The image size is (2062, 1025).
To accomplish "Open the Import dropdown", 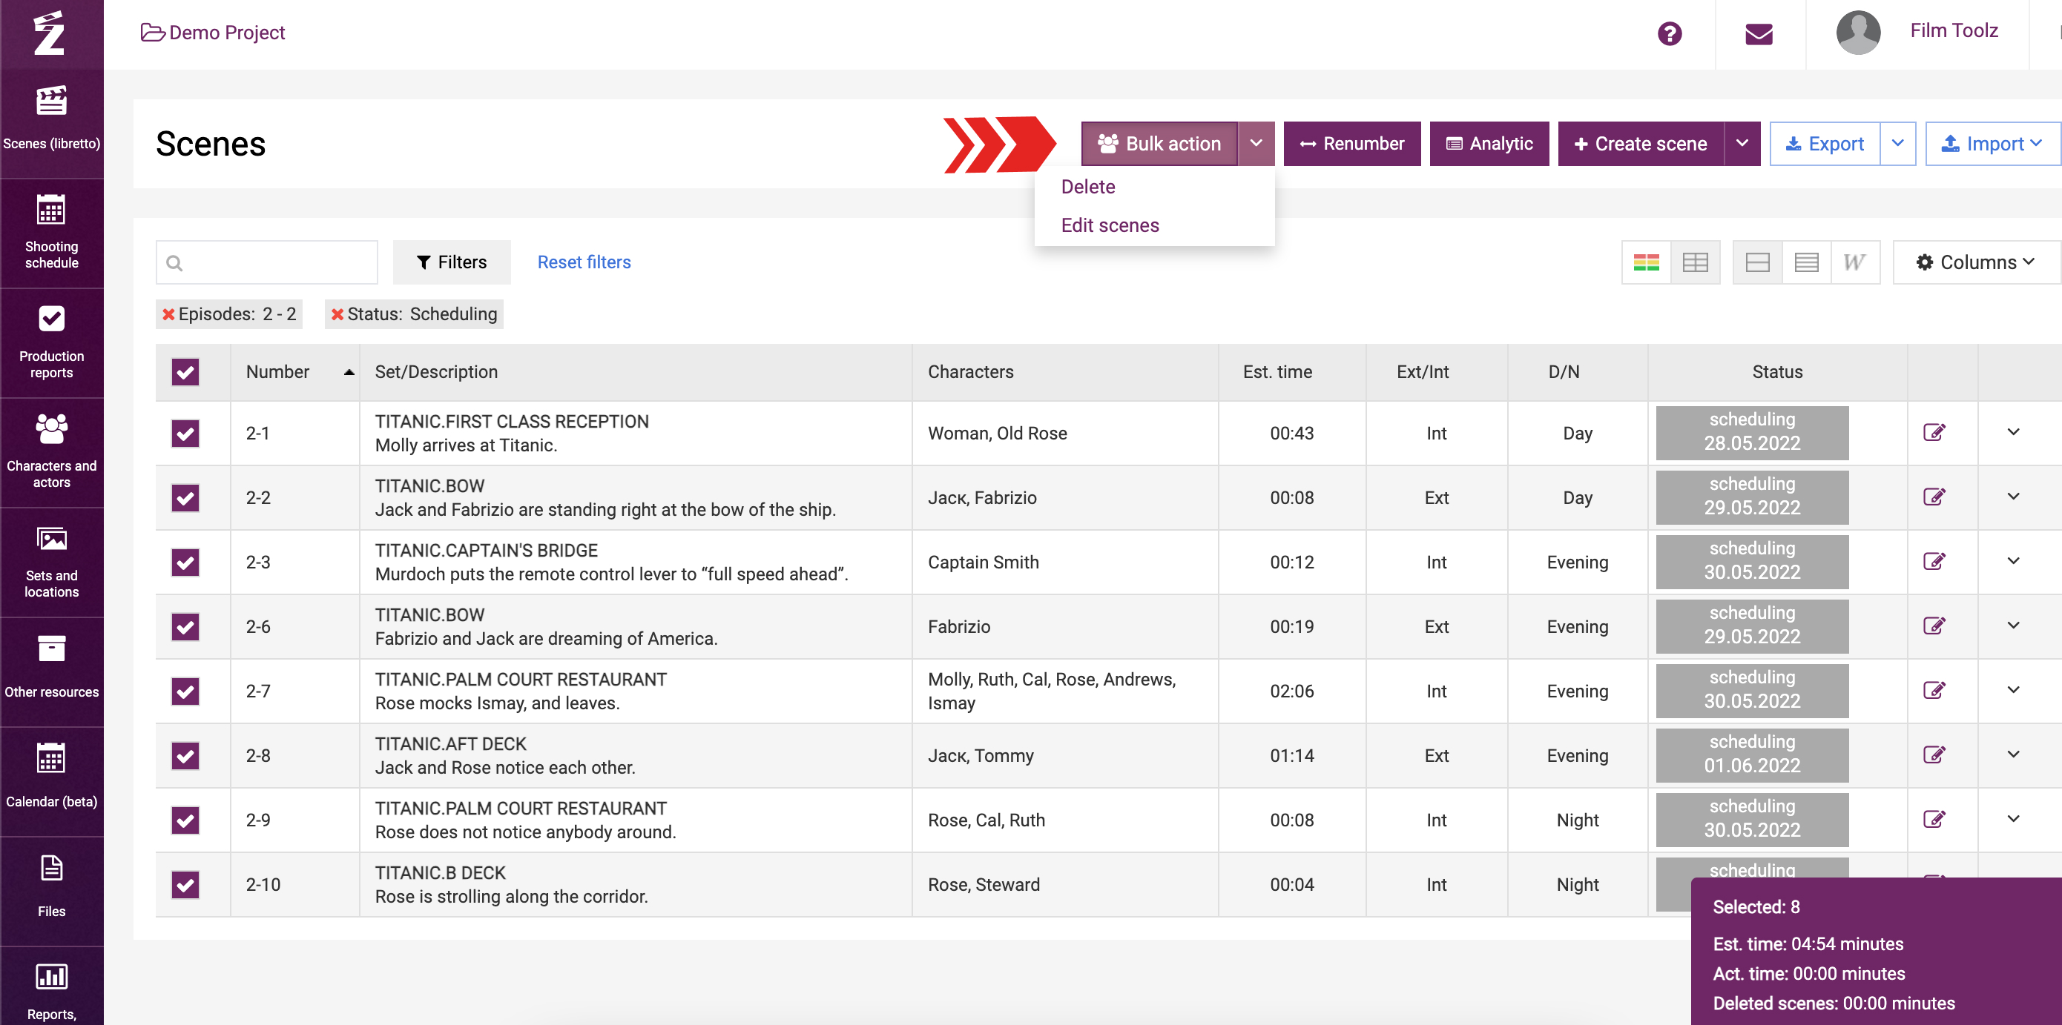I will (x=1993, y=144).
